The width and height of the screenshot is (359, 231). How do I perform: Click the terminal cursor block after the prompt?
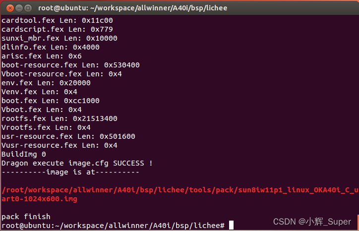[231, 225]
